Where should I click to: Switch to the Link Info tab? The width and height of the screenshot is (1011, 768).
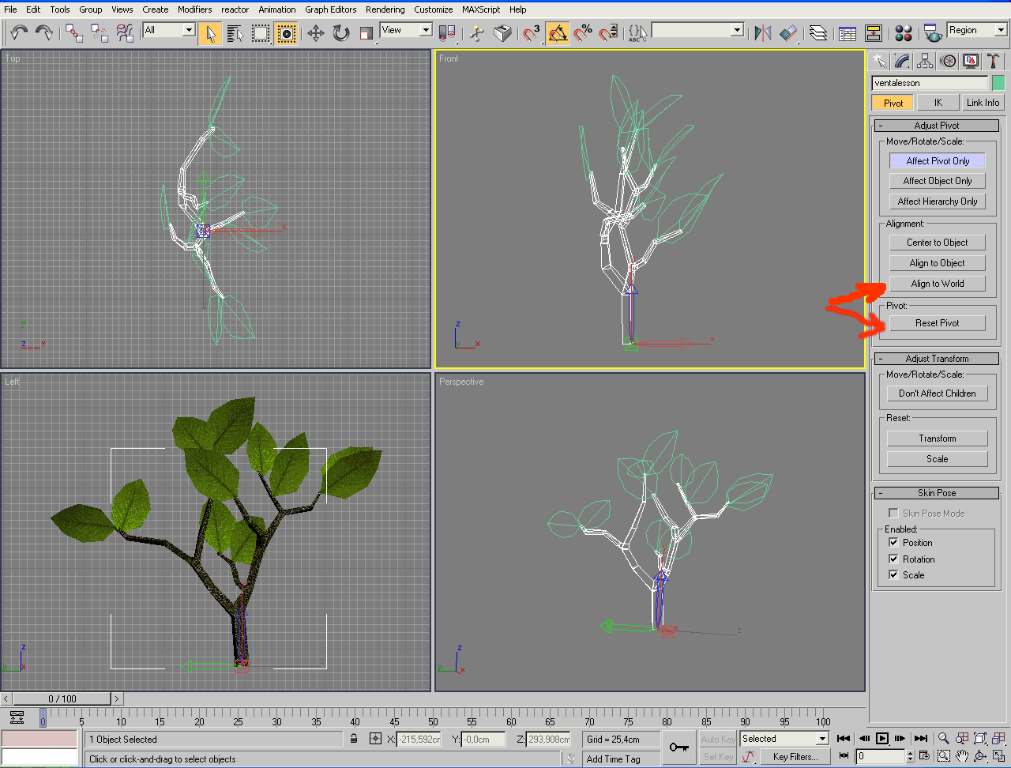983,103
